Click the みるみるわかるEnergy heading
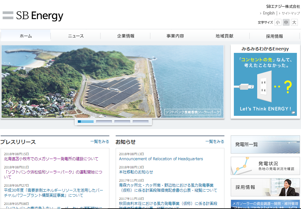The height and width of the screenshot is (209, 301). click(265, 49)
